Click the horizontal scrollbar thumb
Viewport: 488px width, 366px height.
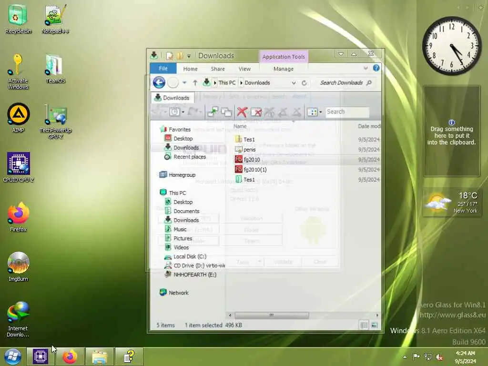pyautogui.click(x=272, y=315)
